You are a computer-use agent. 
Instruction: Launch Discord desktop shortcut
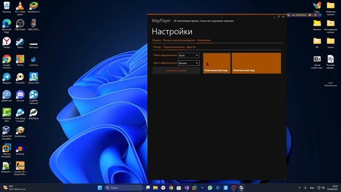coord(20,96)
